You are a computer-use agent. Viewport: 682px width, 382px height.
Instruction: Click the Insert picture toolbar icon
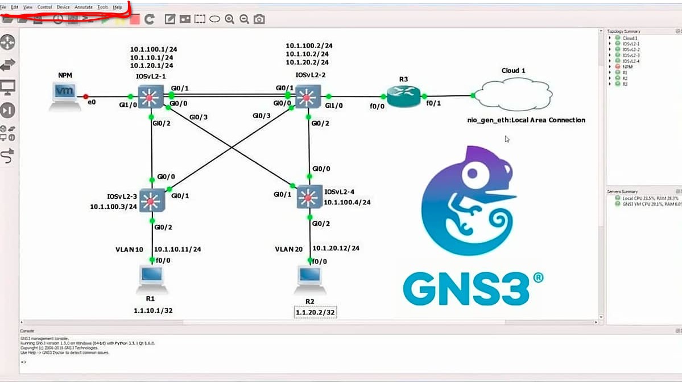coord(185,19)
